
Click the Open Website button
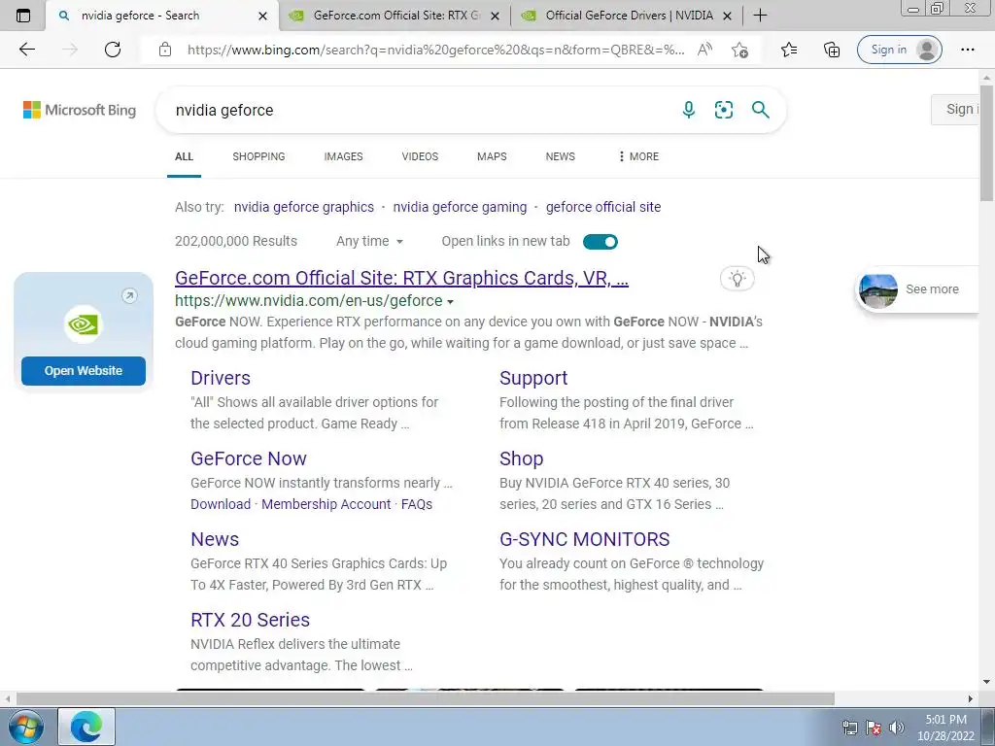point(84,370)
